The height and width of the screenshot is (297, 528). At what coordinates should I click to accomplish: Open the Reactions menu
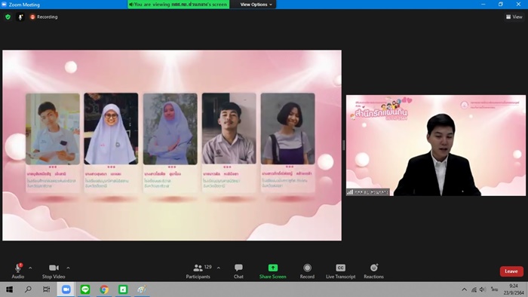(x=374, y=271)
